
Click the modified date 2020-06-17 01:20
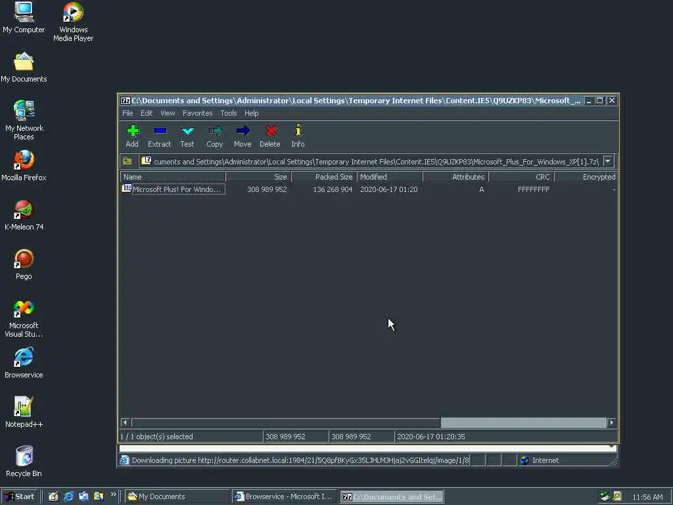[x=389, y=189]
